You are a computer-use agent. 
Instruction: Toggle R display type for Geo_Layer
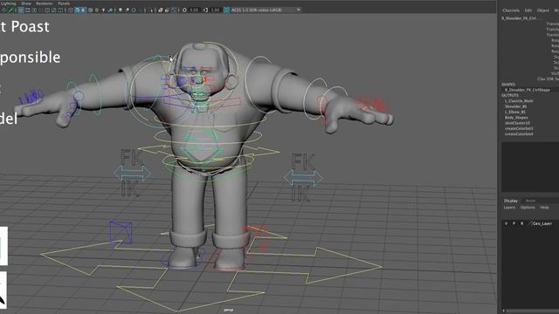click(522, 223)
